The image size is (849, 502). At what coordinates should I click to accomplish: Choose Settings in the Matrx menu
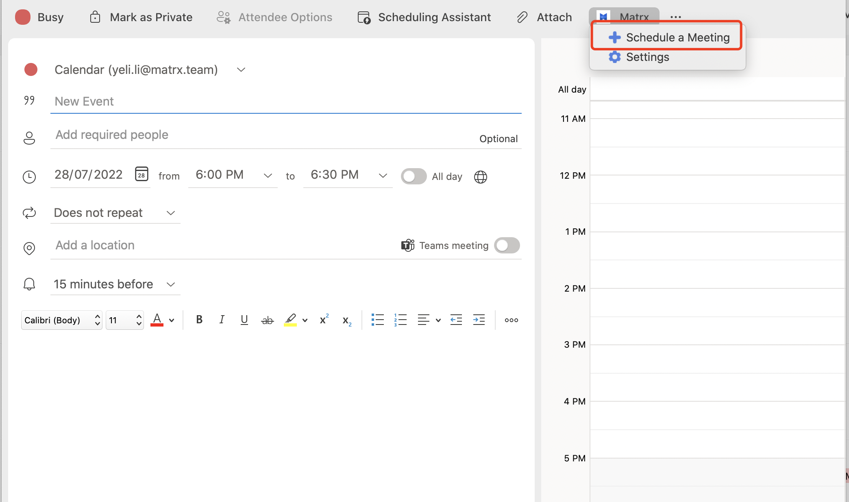647,57
